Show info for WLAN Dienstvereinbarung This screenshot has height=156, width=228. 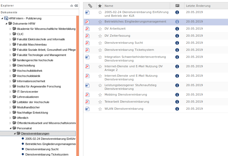177,109
